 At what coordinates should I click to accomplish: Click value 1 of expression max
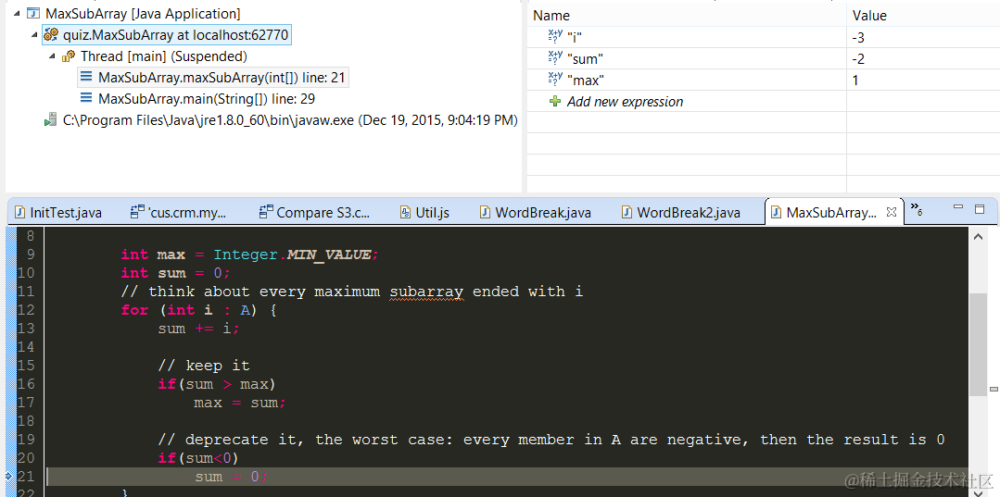(x=855, y=81)
